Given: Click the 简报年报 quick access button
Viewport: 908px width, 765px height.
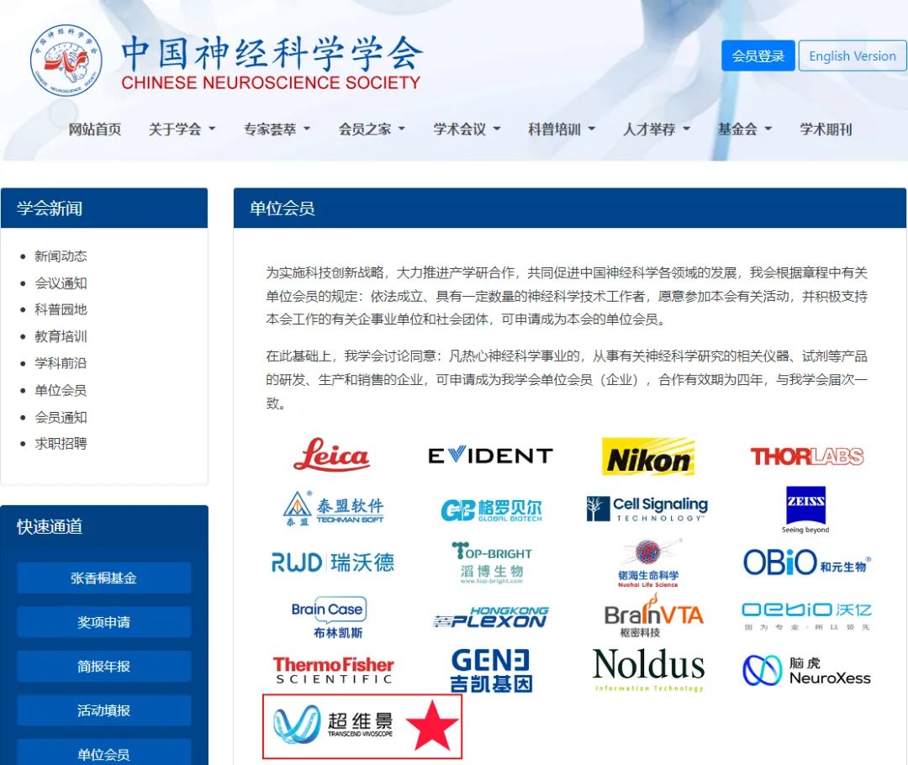Looking at the screenshot, I should (103, 666).
